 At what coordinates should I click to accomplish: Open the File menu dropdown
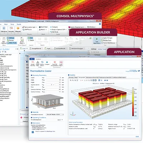pyautogui.click(x=32, y=59)
